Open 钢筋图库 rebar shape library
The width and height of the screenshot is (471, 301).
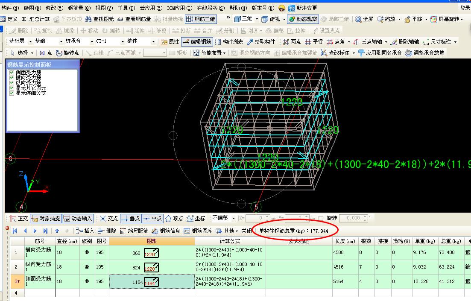pyautogui.click(x=198, y=231)
